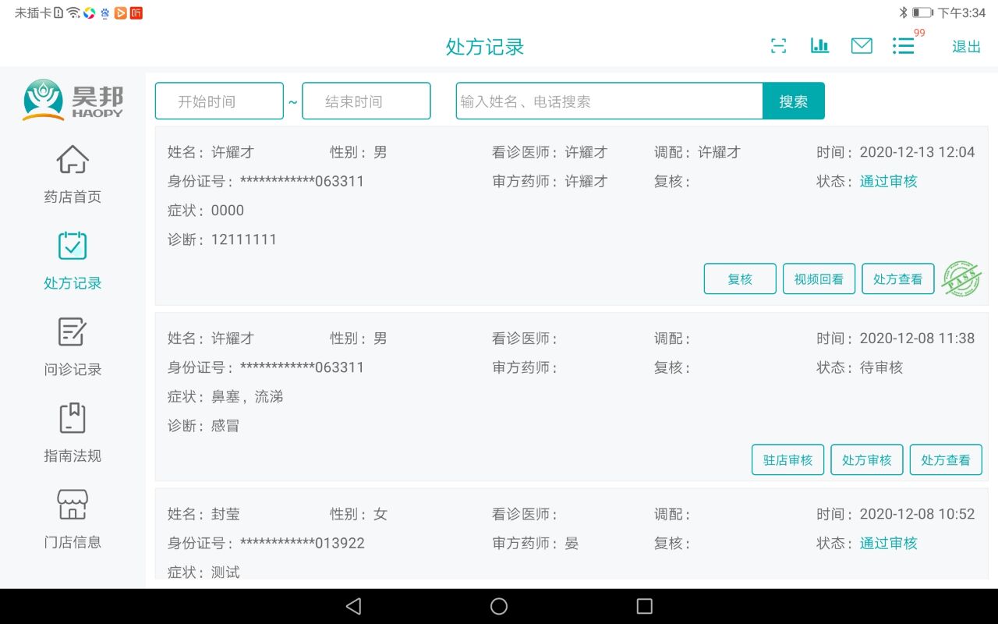Click 处方审核 on the 2020-12-08 11:38 record
The image size is (998, 624).
coord(866,459)
